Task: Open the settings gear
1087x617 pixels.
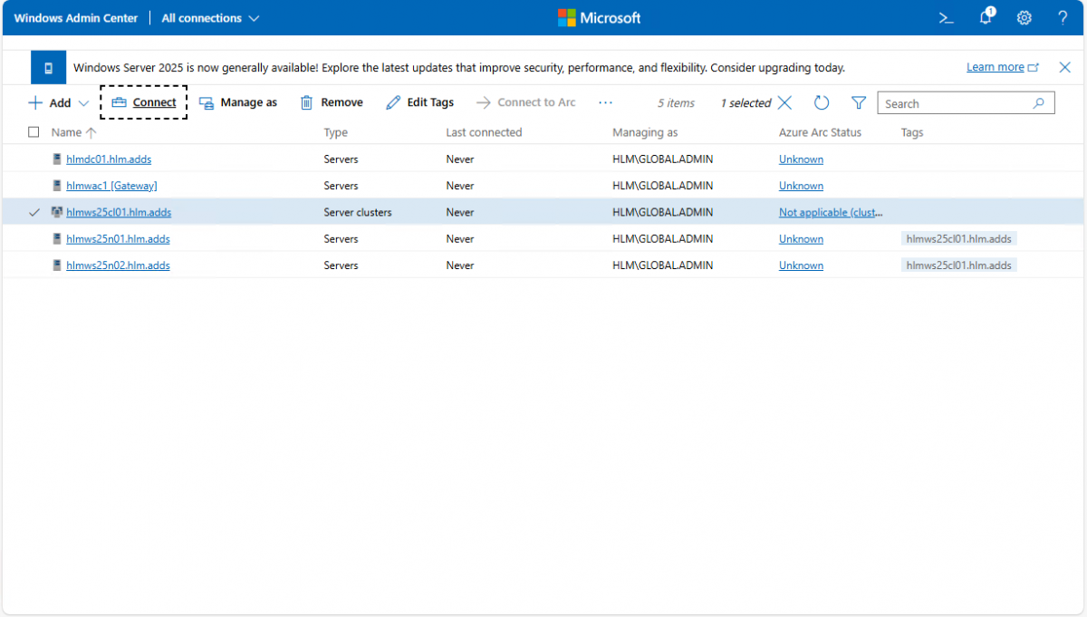Action: tap(1024, 18)
